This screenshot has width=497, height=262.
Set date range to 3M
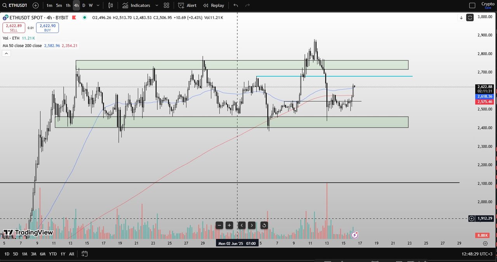click(33, 254)
